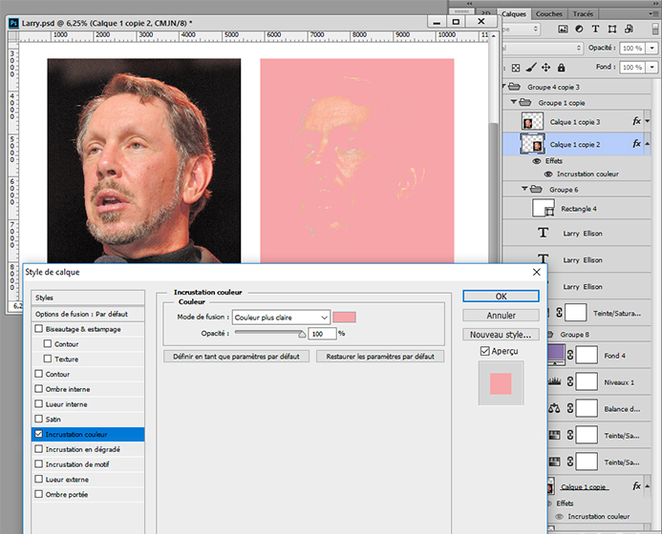
Task: Lock all padlock icon
Action: pos(561,68)
